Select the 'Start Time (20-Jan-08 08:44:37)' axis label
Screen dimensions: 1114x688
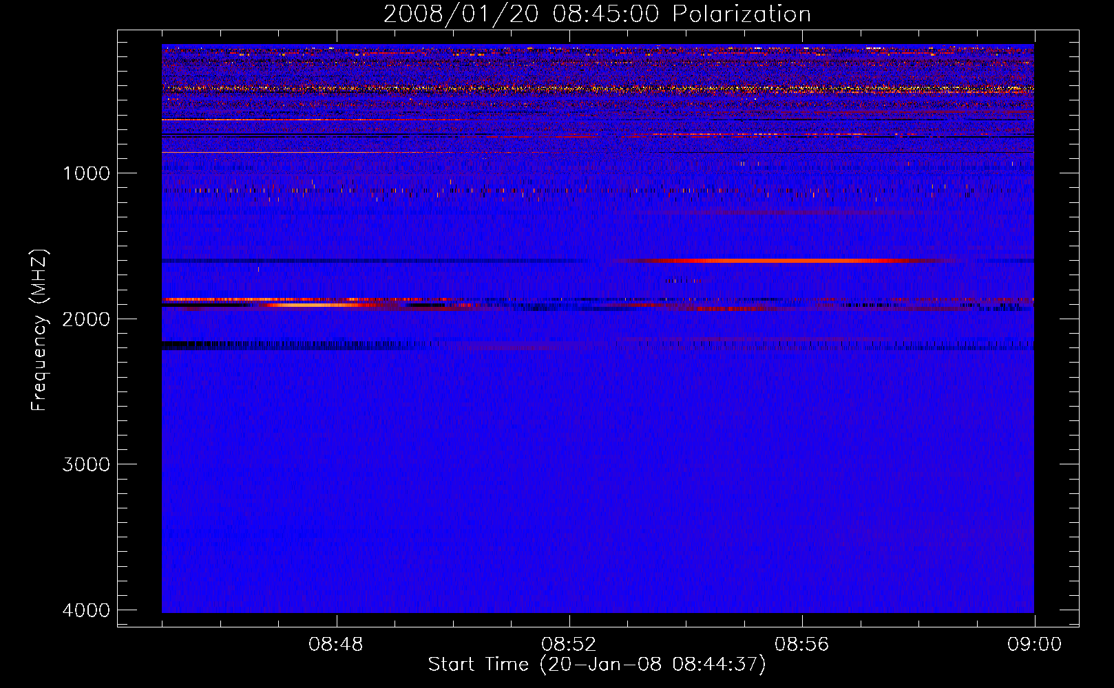pos(597,665)
